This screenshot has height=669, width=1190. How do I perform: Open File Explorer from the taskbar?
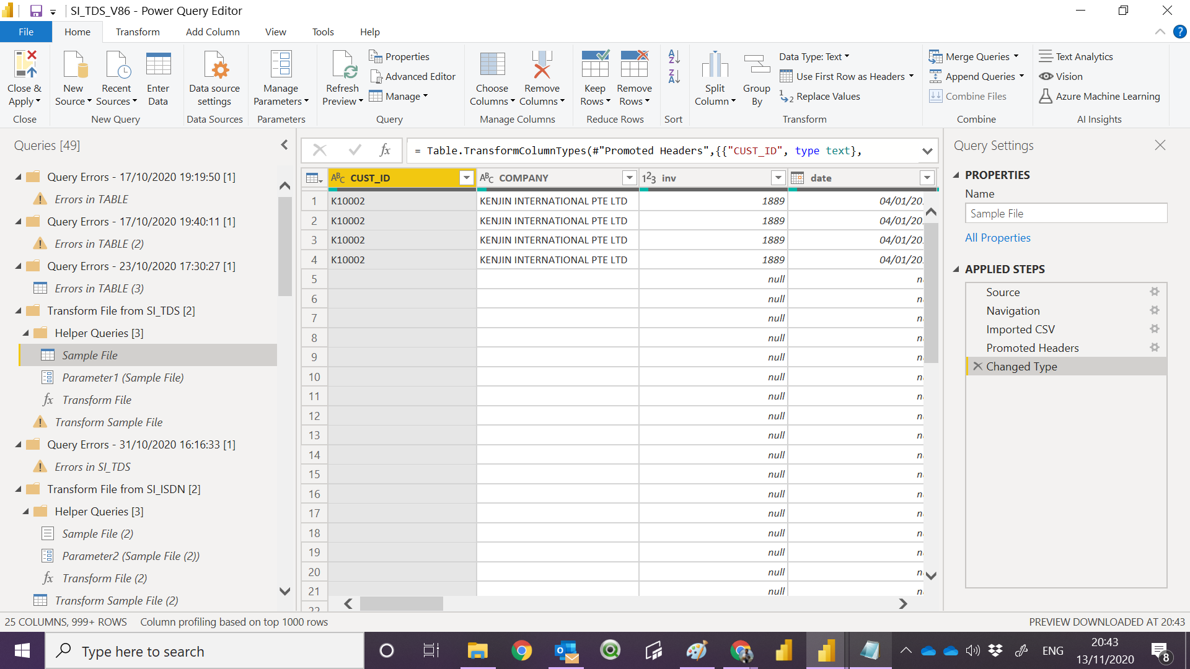pyautogui.click(x=477, y=650)
